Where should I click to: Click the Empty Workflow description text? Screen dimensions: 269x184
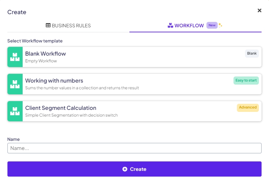tap(41, 61)
